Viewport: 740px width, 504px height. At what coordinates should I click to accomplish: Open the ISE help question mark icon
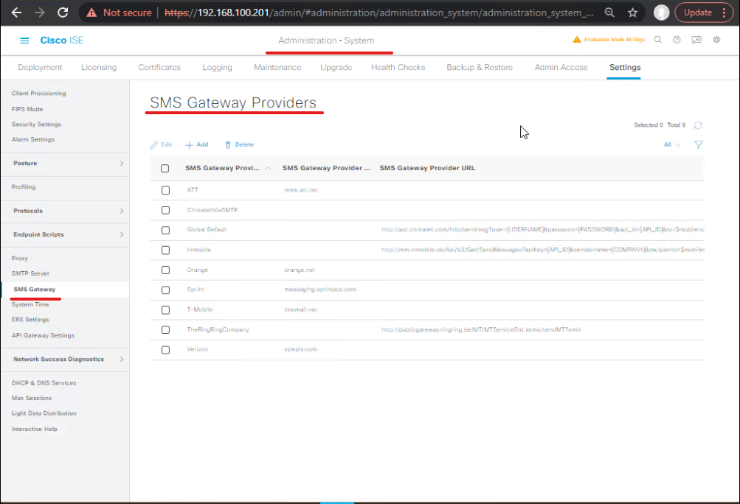677,40
